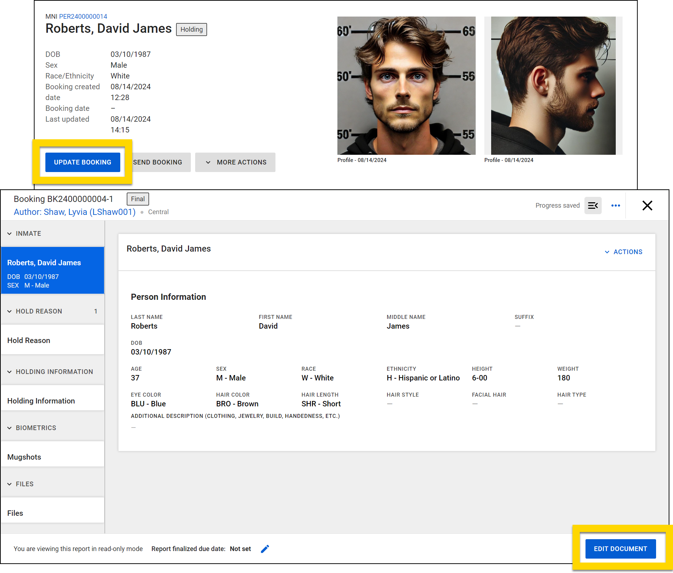The image size is (673, 573).
Task: Open the front-facing profile mugshot
Action: click(x=406, y=86)
